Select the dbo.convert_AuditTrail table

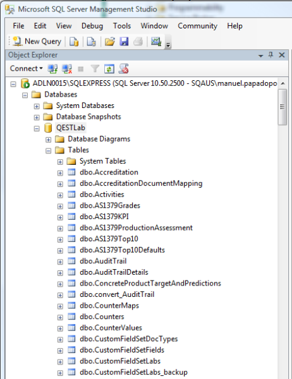(117, 294)
